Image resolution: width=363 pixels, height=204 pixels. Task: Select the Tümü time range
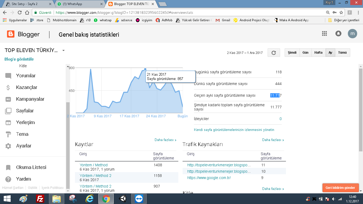[x=343, y=53]
